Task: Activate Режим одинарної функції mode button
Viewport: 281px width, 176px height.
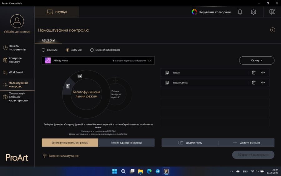Action: tap(126, 143)
